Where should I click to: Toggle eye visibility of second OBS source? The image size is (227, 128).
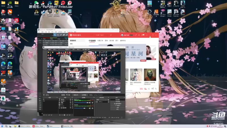(70, 101)
